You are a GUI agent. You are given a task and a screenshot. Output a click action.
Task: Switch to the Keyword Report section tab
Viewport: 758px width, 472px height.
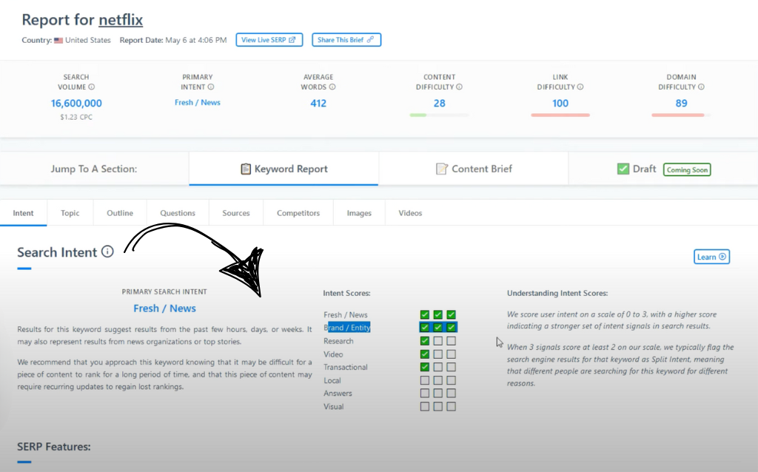tap(284, 169)
